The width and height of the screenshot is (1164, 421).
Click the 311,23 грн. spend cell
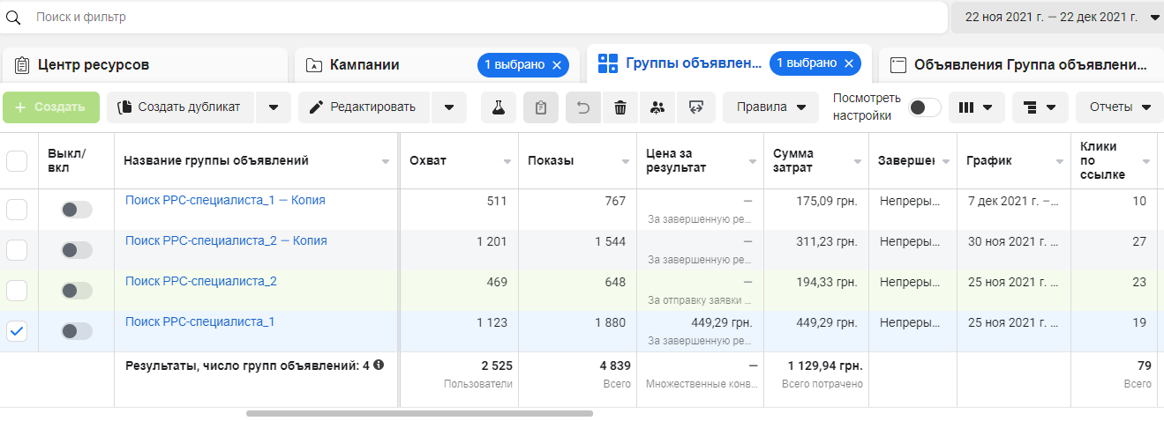pos(826,241)
